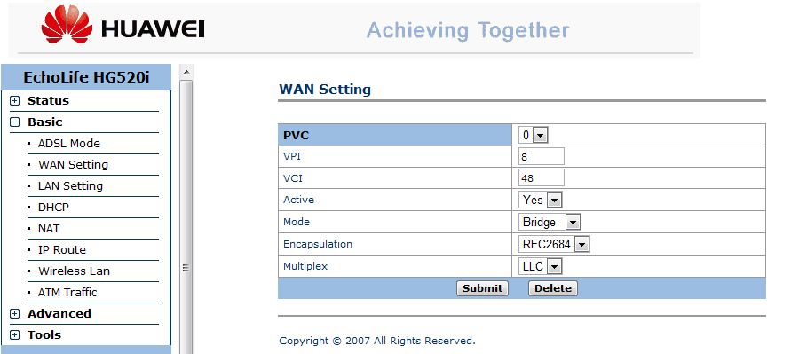
Task: Go to LAN Setting
Action: pos(71,185)
